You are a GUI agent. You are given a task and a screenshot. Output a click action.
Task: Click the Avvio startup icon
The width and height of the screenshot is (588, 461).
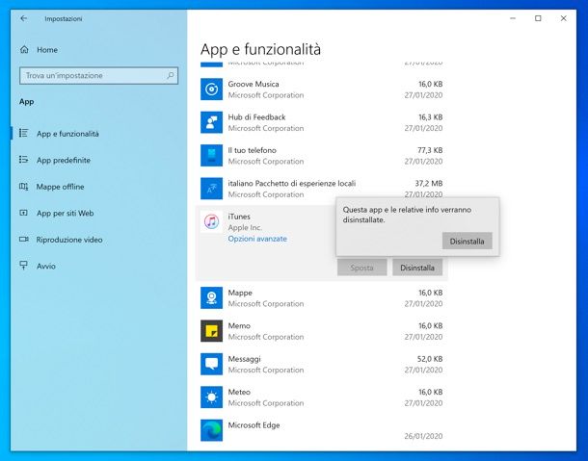[24, 266]
